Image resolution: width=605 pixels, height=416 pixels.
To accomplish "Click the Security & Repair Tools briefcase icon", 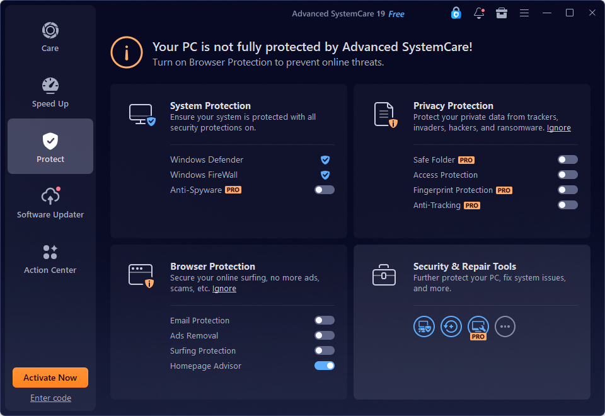I will (384, 275).
